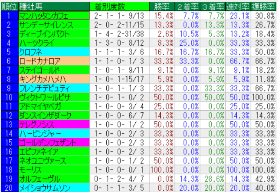Click the クロフネ sire name
The height and width of the screenshot is (192, 278).
click(x=54, y=52)
